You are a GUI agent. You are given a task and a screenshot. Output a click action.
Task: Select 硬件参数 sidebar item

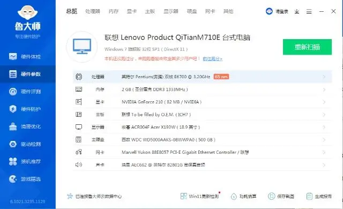[x=28, y=74]
